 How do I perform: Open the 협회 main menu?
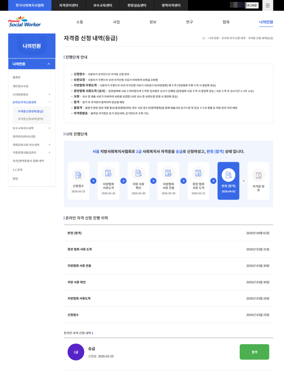pos(226,22)
